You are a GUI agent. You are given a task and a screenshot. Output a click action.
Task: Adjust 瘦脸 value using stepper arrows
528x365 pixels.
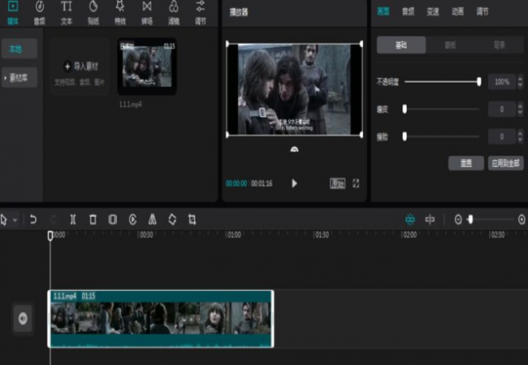click(520, 137)
